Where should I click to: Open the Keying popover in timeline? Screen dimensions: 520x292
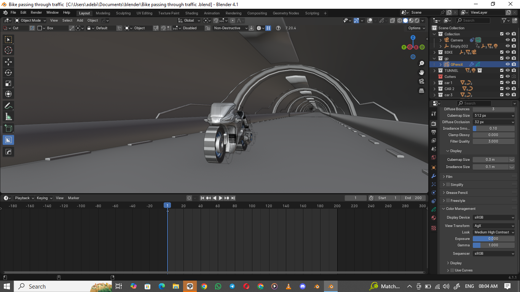pyautogui.click(x=44, y=198)
